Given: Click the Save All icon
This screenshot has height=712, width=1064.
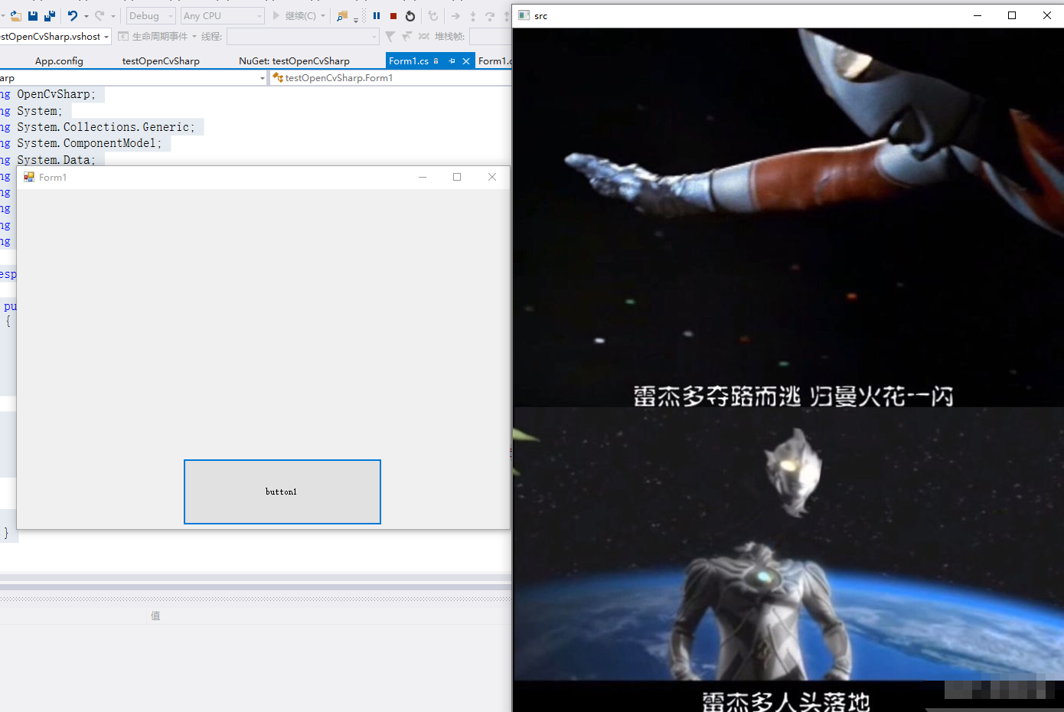Looking at the screenshot, I should pos(48,15).
